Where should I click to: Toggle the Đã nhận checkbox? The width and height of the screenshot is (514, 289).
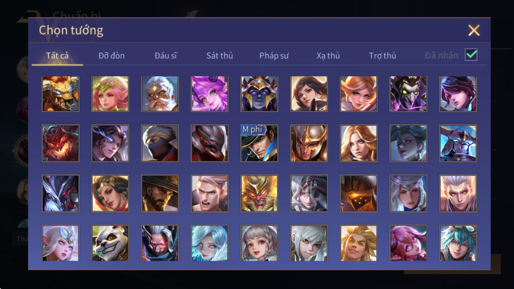tap(471, 55)
